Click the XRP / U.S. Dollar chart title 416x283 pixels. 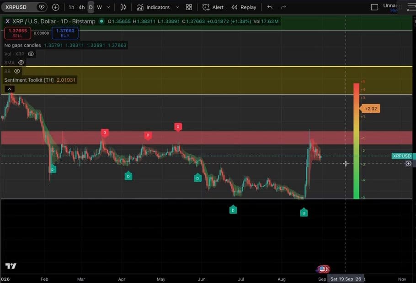point(54,21)
